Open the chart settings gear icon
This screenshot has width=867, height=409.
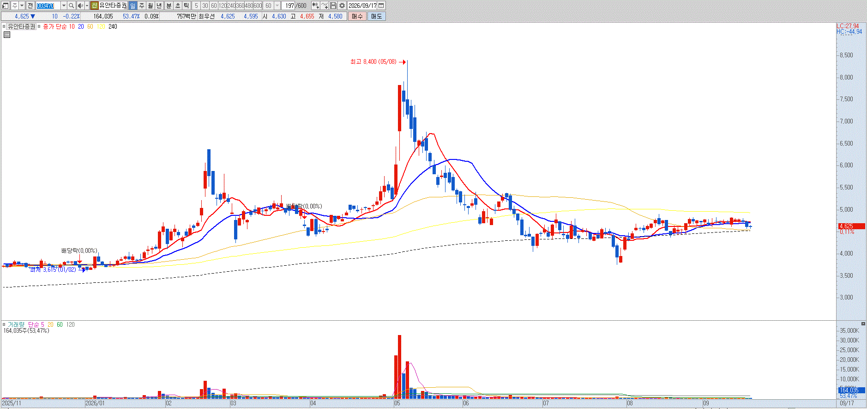click(x=342, y=6)
